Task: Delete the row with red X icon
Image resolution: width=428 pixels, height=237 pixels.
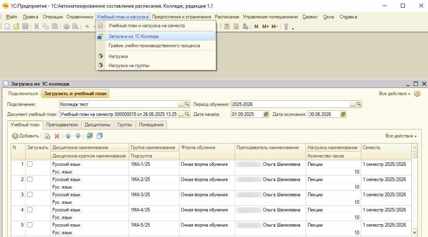Action: [57, 136]
